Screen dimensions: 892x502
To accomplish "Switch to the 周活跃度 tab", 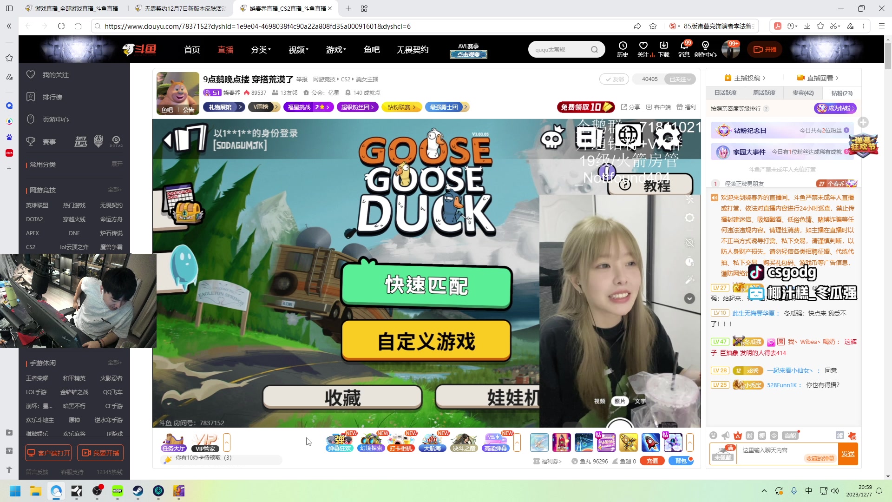I will [764, 93].
